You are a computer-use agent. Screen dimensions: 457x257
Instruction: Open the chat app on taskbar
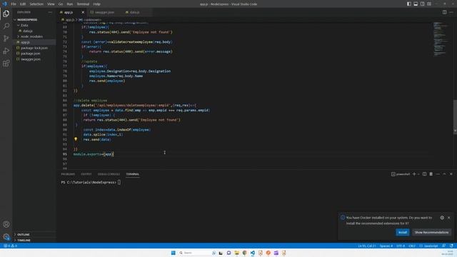228,253
